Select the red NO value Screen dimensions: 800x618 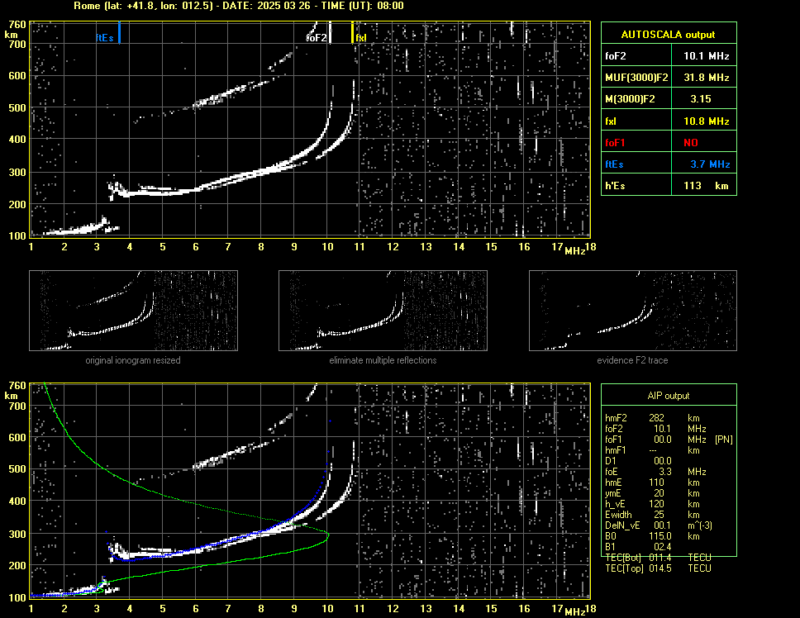pyautogui.click(x=690, y=143)
